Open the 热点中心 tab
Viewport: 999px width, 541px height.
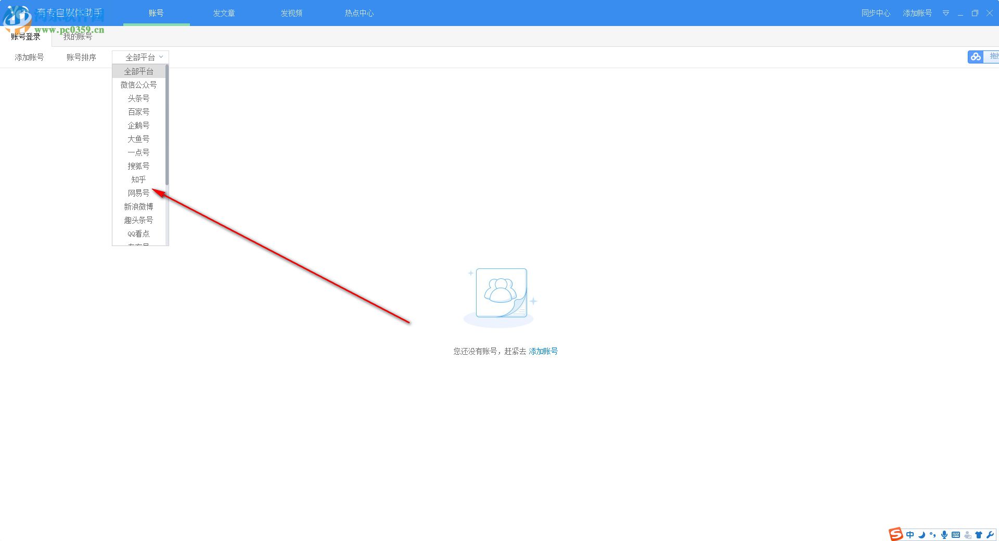(x=359, y=13)
